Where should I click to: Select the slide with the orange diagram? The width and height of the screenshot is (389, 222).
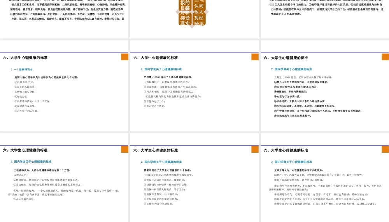[x=194, y=19]
